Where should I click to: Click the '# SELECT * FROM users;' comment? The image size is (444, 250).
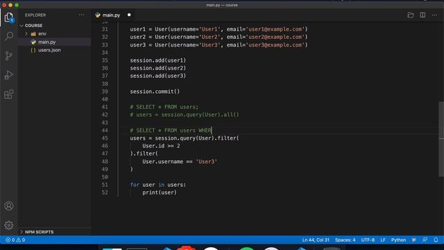[x=164, y=107]
